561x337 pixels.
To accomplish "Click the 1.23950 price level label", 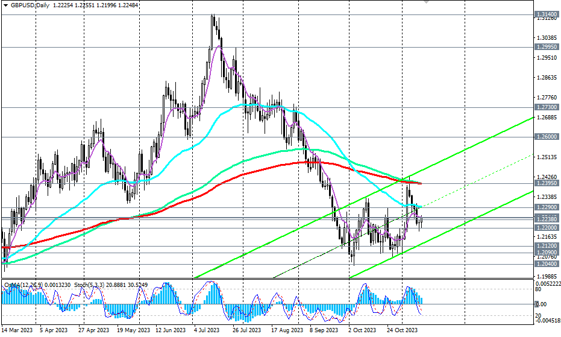I will [547, 183].
